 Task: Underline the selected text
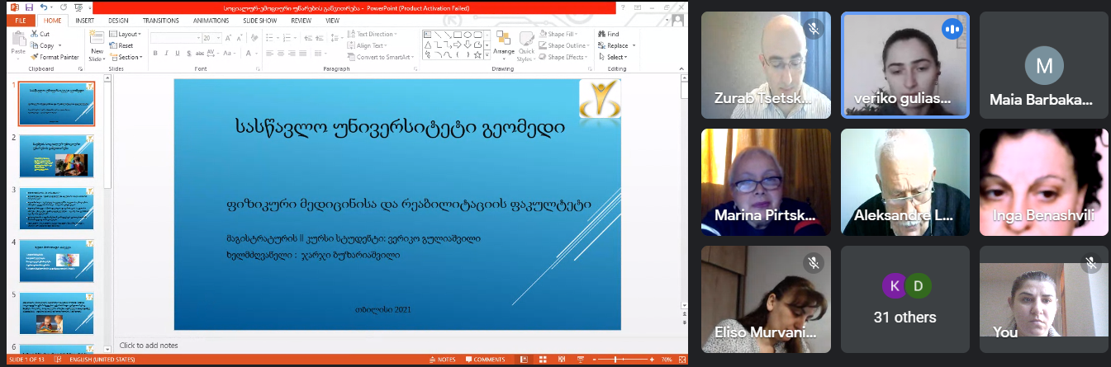(178, 54)
